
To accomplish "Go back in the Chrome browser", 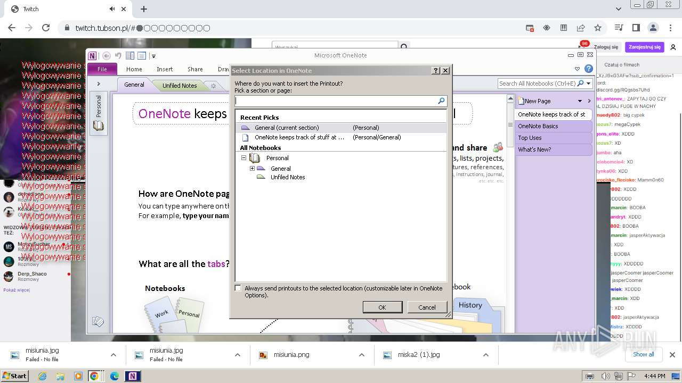I will pos(12,28).
